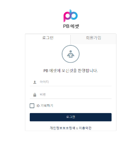The width and height of the screenshot is (138, 145).
Task: Click the padlock icon beside 비번
Action: [35, 95]
